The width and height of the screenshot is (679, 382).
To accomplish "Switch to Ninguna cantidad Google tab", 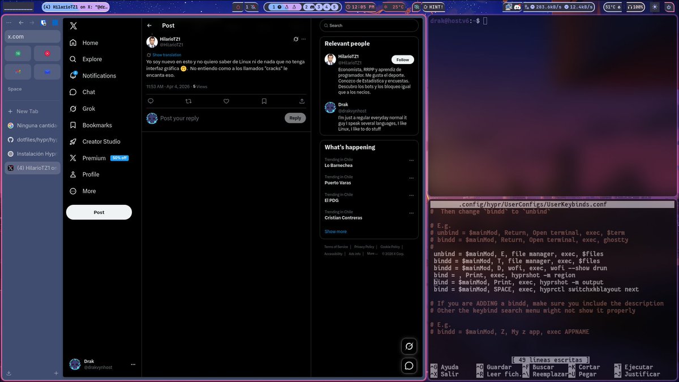I will tap(32, 126).
